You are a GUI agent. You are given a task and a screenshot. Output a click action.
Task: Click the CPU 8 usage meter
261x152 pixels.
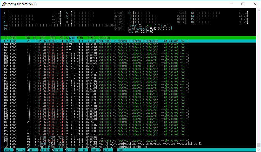tap(95, 22)
